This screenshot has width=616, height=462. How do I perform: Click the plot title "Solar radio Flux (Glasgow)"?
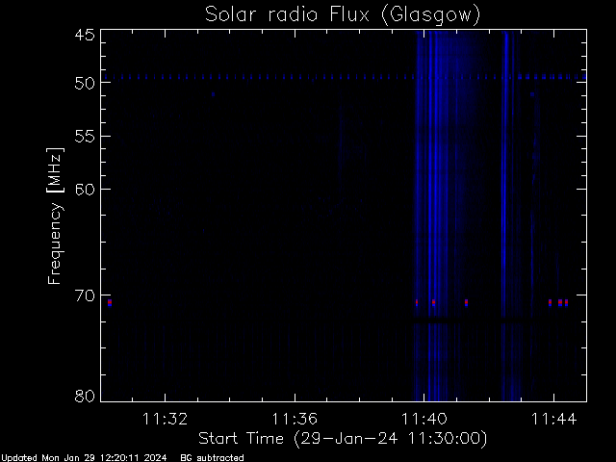(343, 15)
